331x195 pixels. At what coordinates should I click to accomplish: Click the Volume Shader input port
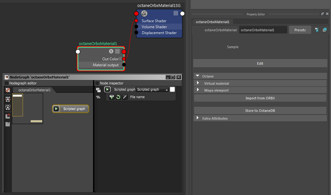pyautogui.click(x=136, y=27)
